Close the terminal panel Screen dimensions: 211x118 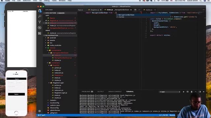pyautogui.click(x=204, y=92)
